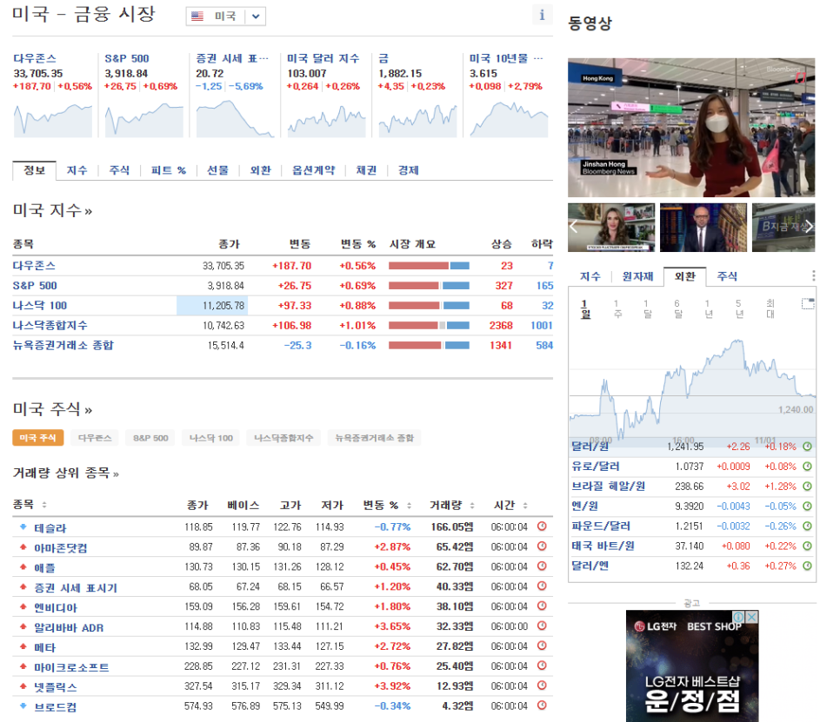This screenshot has width=840, height=722.
Task: Click the clock icon in 마이크로소프트 row
Action: 542,666
